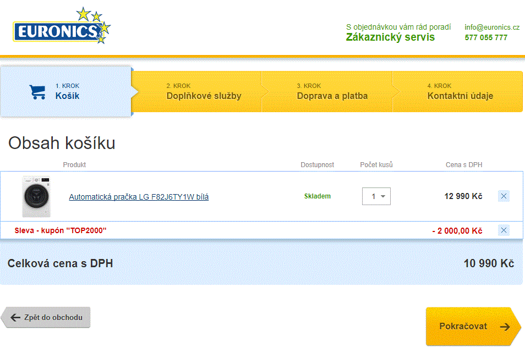Viewport: 525px width, 353px height.
Task: Go to step 1 Košík tab
Action: pos(66,91)
